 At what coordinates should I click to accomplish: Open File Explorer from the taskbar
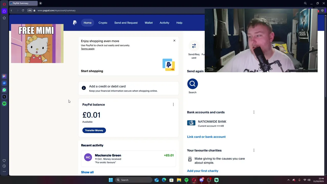(x=179, y=180)
